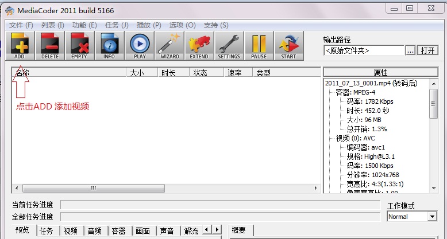Switch to the 画面 tab
This screenshot has width=447, height=239.
click(x=143, y=231)
